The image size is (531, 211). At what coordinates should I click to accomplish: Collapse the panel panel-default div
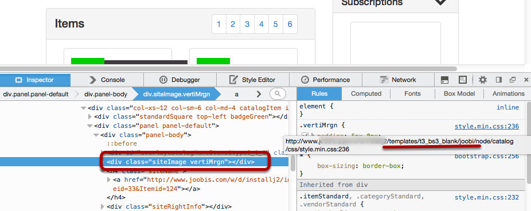point(89,126)
